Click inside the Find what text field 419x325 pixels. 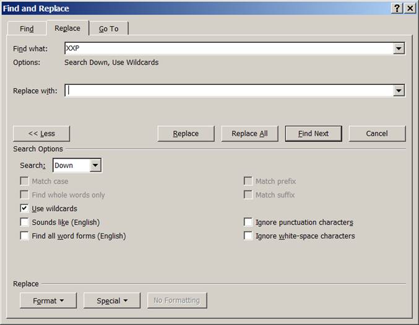(x=228, y=48)
